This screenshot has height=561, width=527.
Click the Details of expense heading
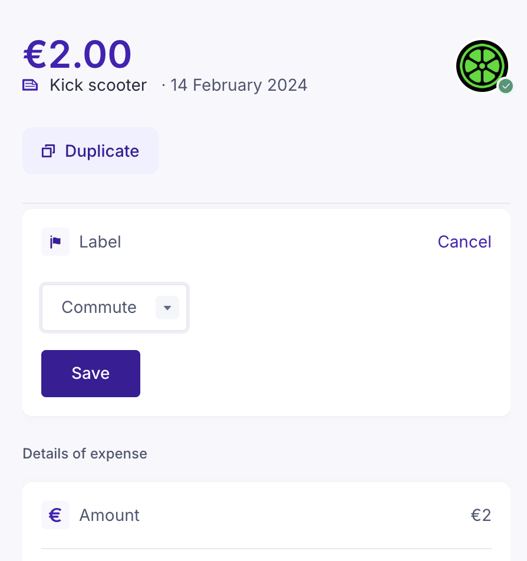click(x=84, y=454)
